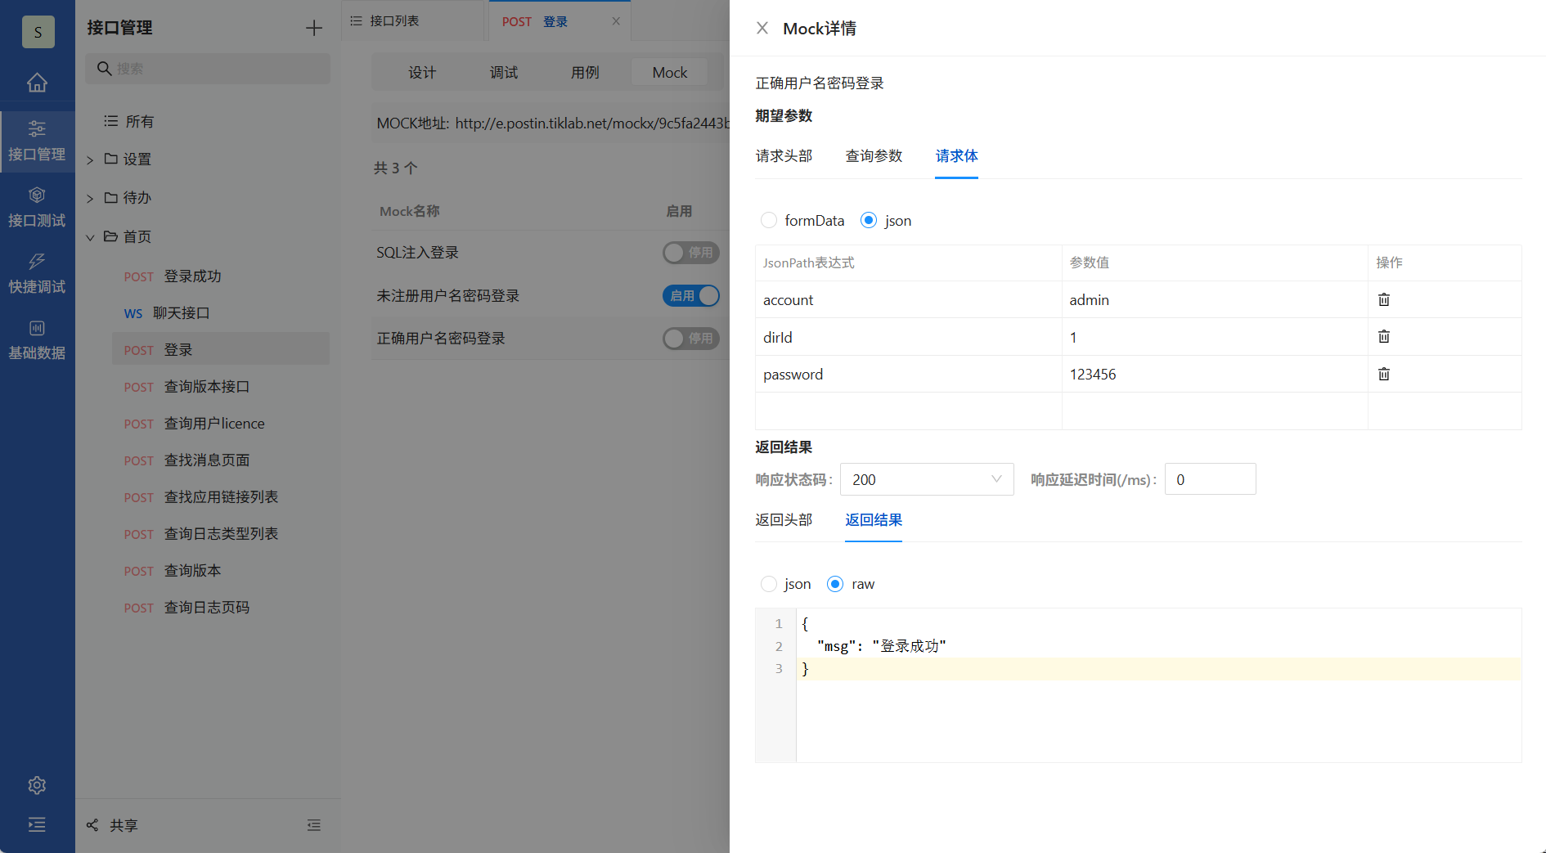
Task: Open the 请求头部 tab in Mock详情
Action: 783,155
